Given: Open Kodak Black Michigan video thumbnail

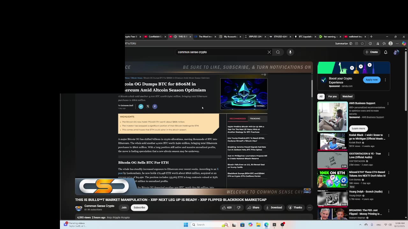Looking at the screenshot, I should 332,142.
